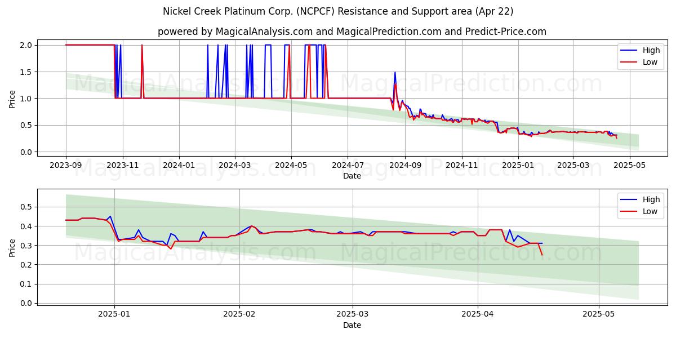Click the top chart 'Date' axis label
676x338 pixels.
click(x=352, y=176)
